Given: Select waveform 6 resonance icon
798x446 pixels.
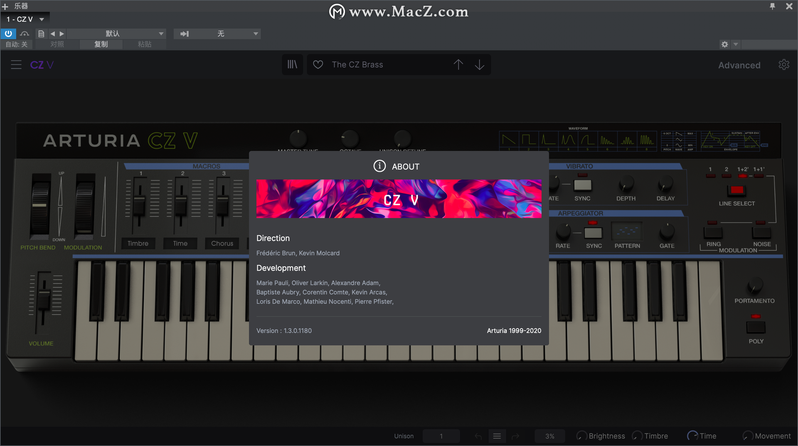Looking at the screenshot, I should 607,140.
